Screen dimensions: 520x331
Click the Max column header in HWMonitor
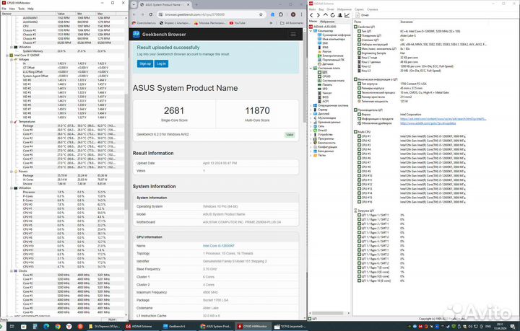point(106,14)
